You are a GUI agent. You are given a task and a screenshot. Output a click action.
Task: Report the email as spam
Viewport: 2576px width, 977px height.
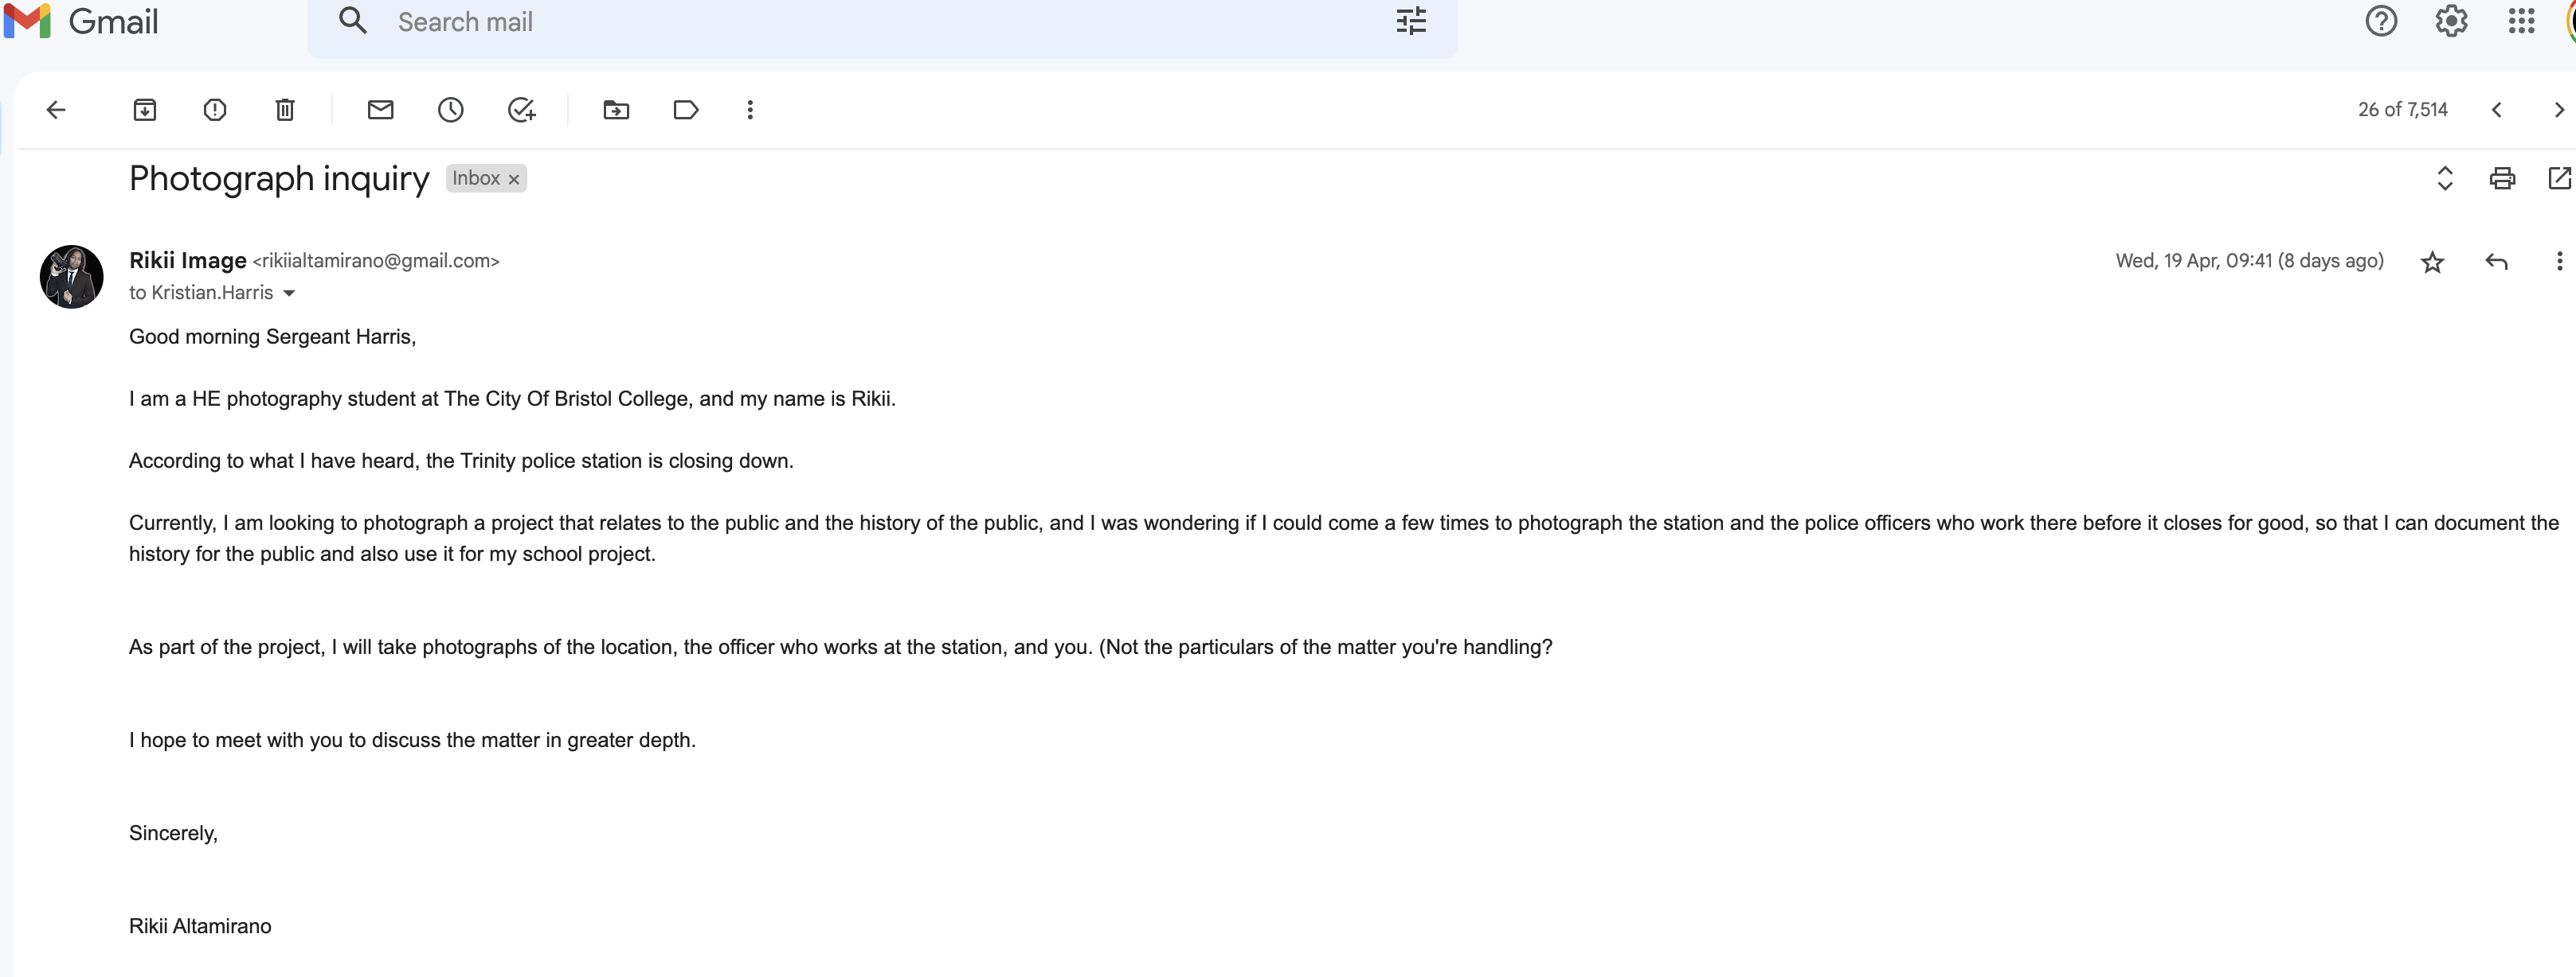pyautogui.click(x=215, y=110)
